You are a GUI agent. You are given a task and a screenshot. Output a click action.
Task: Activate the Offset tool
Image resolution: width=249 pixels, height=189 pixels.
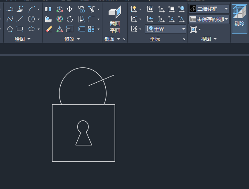(81, 29)
